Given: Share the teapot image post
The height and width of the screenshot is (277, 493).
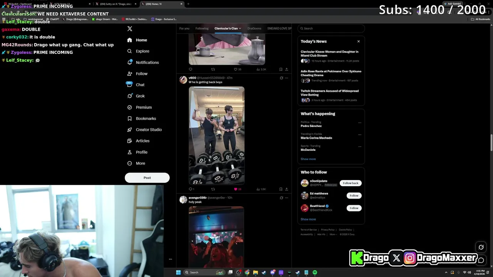Looking at the screenshot, I should point(286,69).
